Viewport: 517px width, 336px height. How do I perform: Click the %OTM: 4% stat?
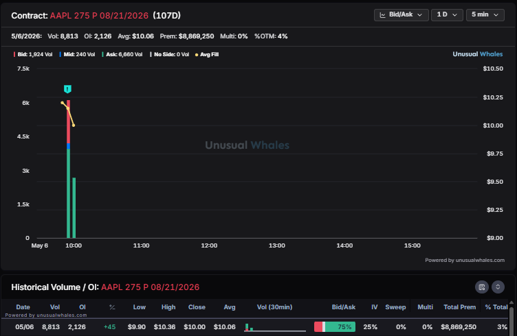click(271, 36)
